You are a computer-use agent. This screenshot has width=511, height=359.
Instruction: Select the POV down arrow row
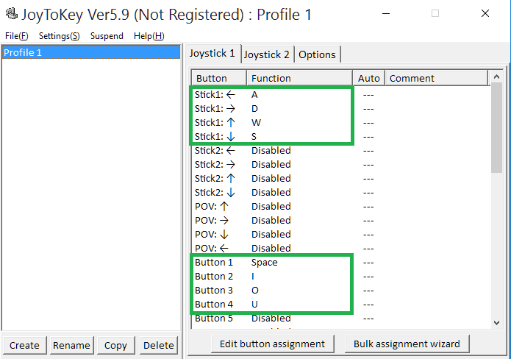pyautogui.click(x=340, y=235)
